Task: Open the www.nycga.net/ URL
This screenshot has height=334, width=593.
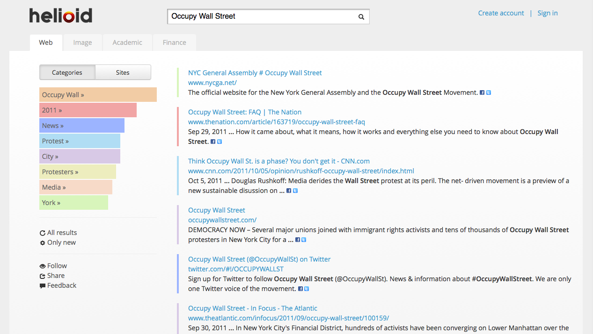Action: click(212, 83)
